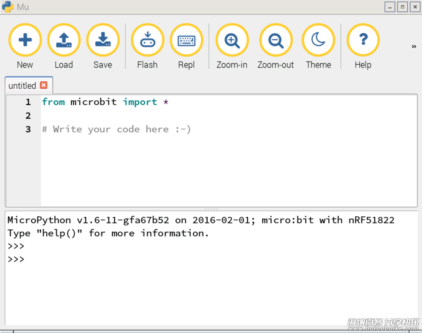Click line number 1 in the gutter
This screenshot has width=422, height=333.
click(x=28, y=102)
